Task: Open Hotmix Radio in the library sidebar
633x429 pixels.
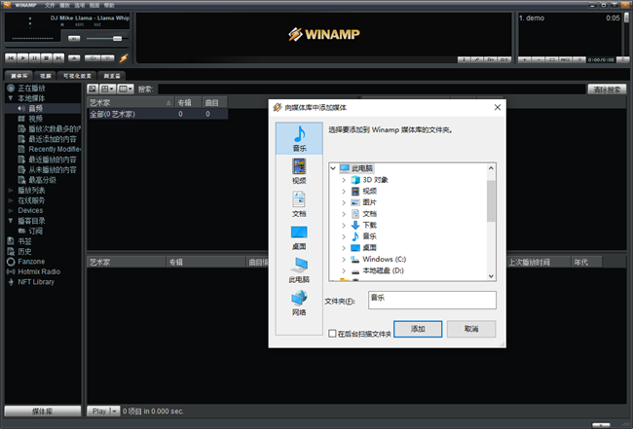Action: (39, 270)
